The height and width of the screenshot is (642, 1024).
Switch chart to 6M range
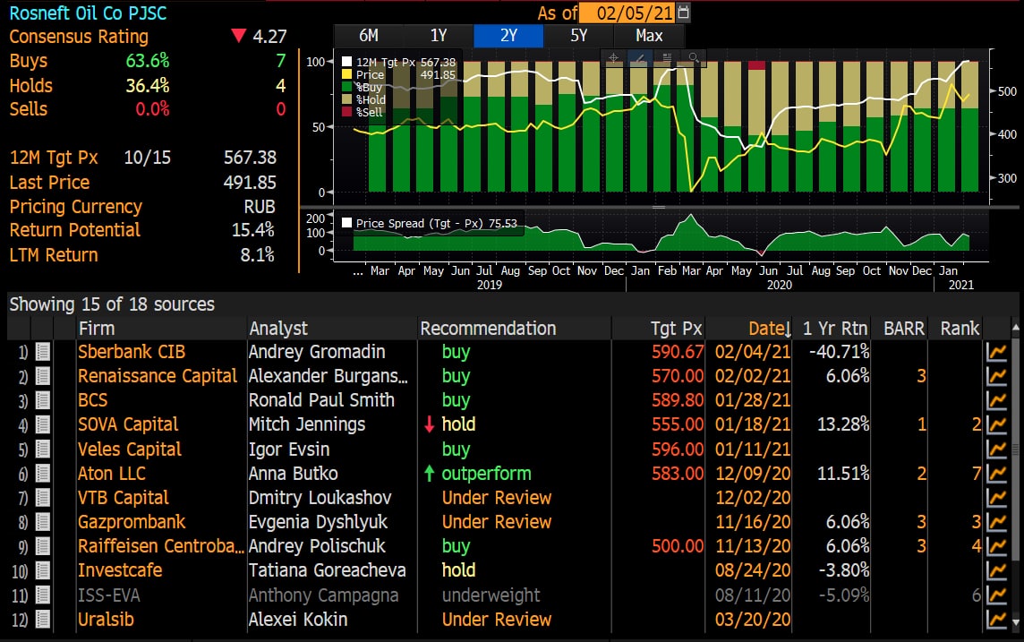[x=368, y=36]
